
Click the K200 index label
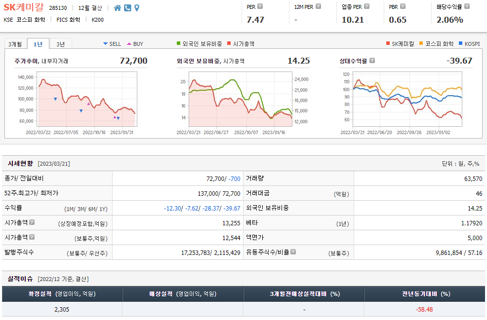click(97, 20)
